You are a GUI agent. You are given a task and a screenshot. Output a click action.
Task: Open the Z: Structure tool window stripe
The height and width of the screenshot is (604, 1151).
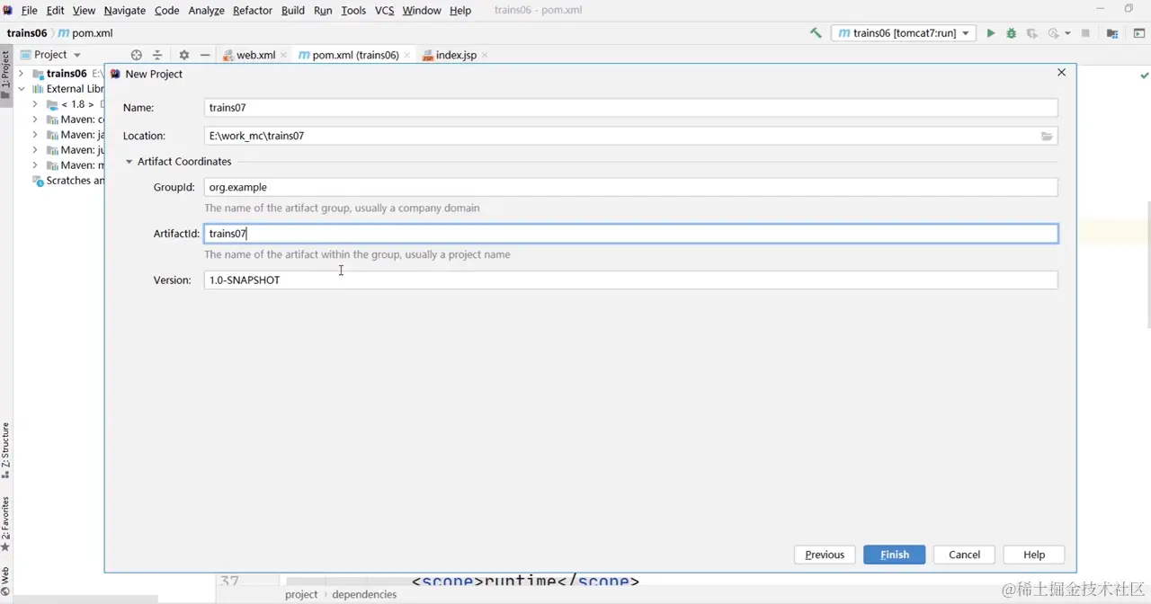point(5,451)
